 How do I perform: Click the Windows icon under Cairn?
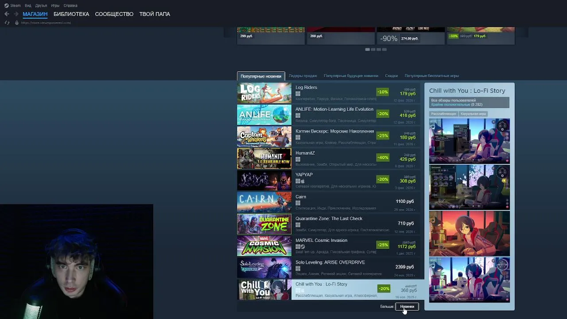(x=298, y=203)
